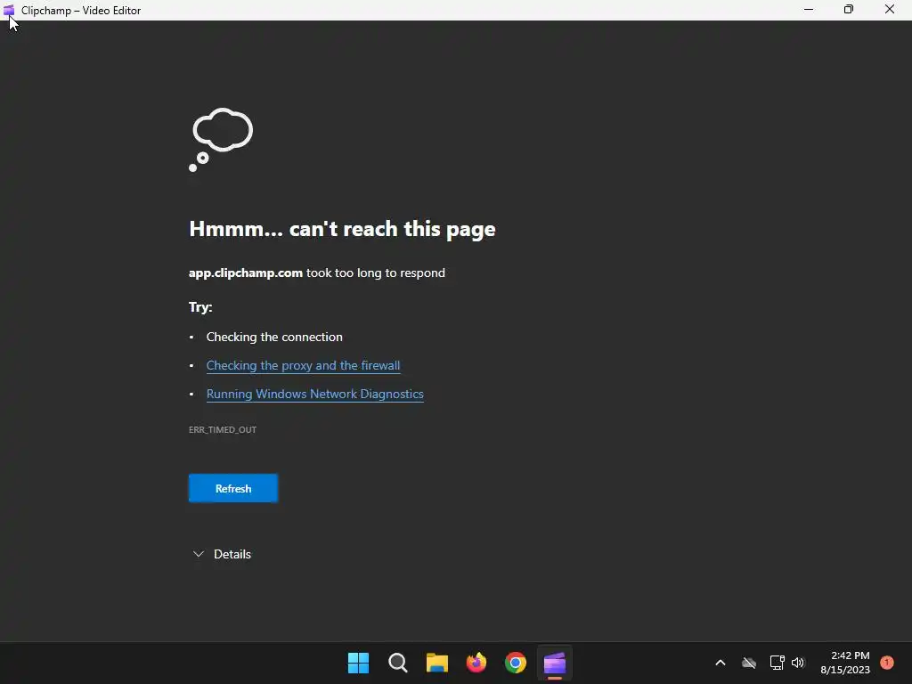
Task: Click the thought cloud error illustration
Action: tap(221, 140)
